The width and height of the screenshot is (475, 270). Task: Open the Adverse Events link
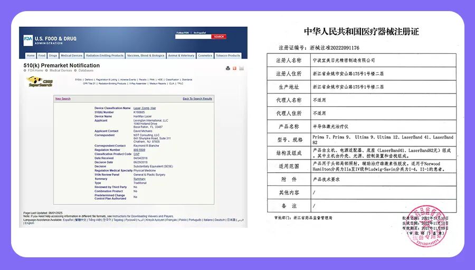click(128, 79)
